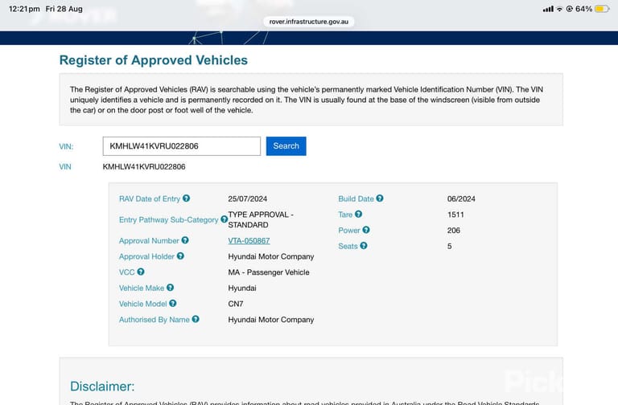
Task: Tap the battery icon in status bar
Action: (602, 9)
